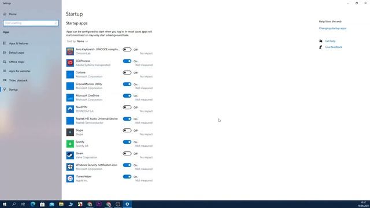This screenshot has height=208, width=370.
Task: Turn off iTunesHelper startup toggle
Action: (x=127, y=177)
